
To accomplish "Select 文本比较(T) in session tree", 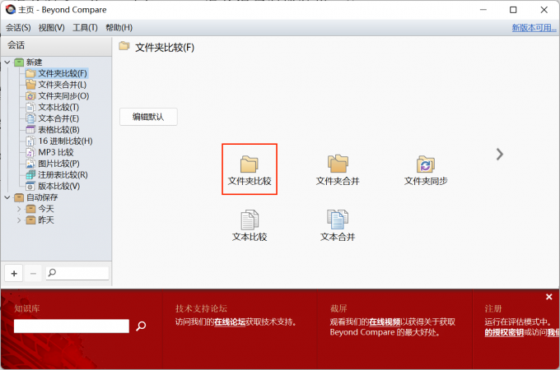I will 58,107.
